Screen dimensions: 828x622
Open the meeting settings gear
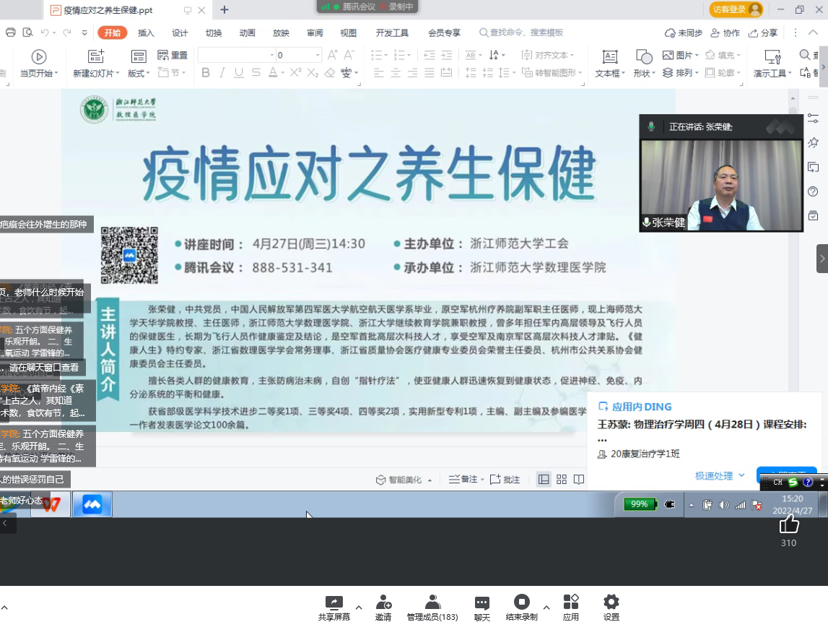[x=611, y=602]
